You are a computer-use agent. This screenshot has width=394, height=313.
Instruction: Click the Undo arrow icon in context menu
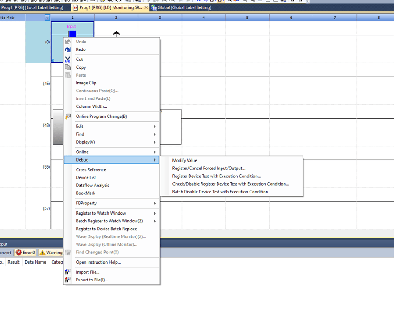pyautogui.click(x=68, y=42)
